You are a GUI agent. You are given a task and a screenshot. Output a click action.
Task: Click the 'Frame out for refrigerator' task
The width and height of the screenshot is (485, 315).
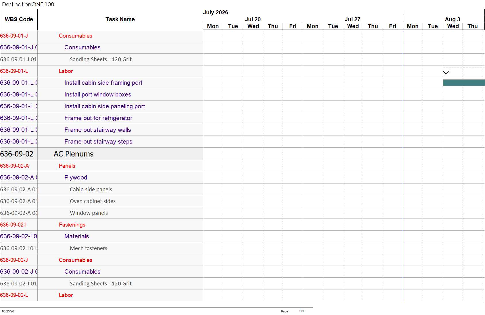98,118
